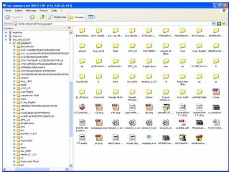
Task: Open the address bar dropdown arrow
Action: (x=214, y=24)
